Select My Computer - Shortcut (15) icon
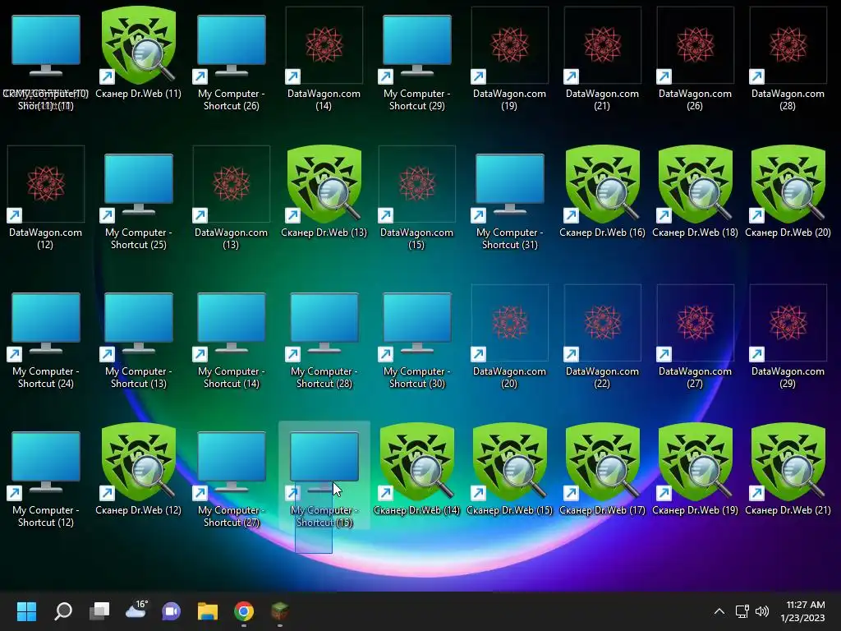Viewport: 841px width, 631px height. (324, 476)
